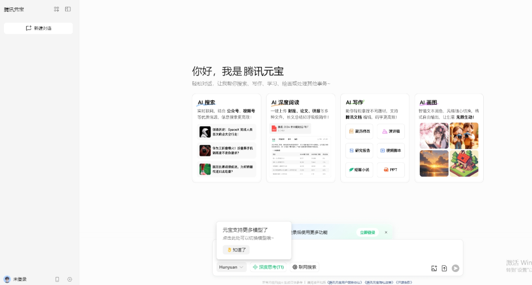532x285 pixels.
Task: Open the sunset lake image
Action: pos(434,163)
